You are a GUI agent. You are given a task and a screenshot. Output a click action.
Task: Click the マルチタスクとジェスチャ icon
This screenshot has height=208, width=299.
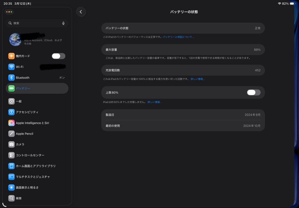(11, 177)
